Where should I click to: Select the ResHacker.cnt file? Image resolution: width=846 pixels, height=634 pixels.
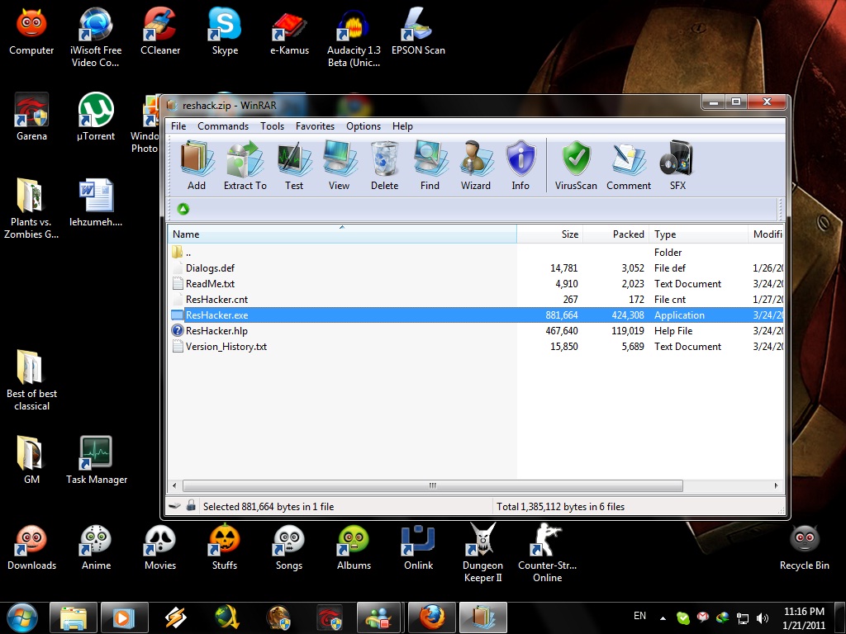coord(475,299)
